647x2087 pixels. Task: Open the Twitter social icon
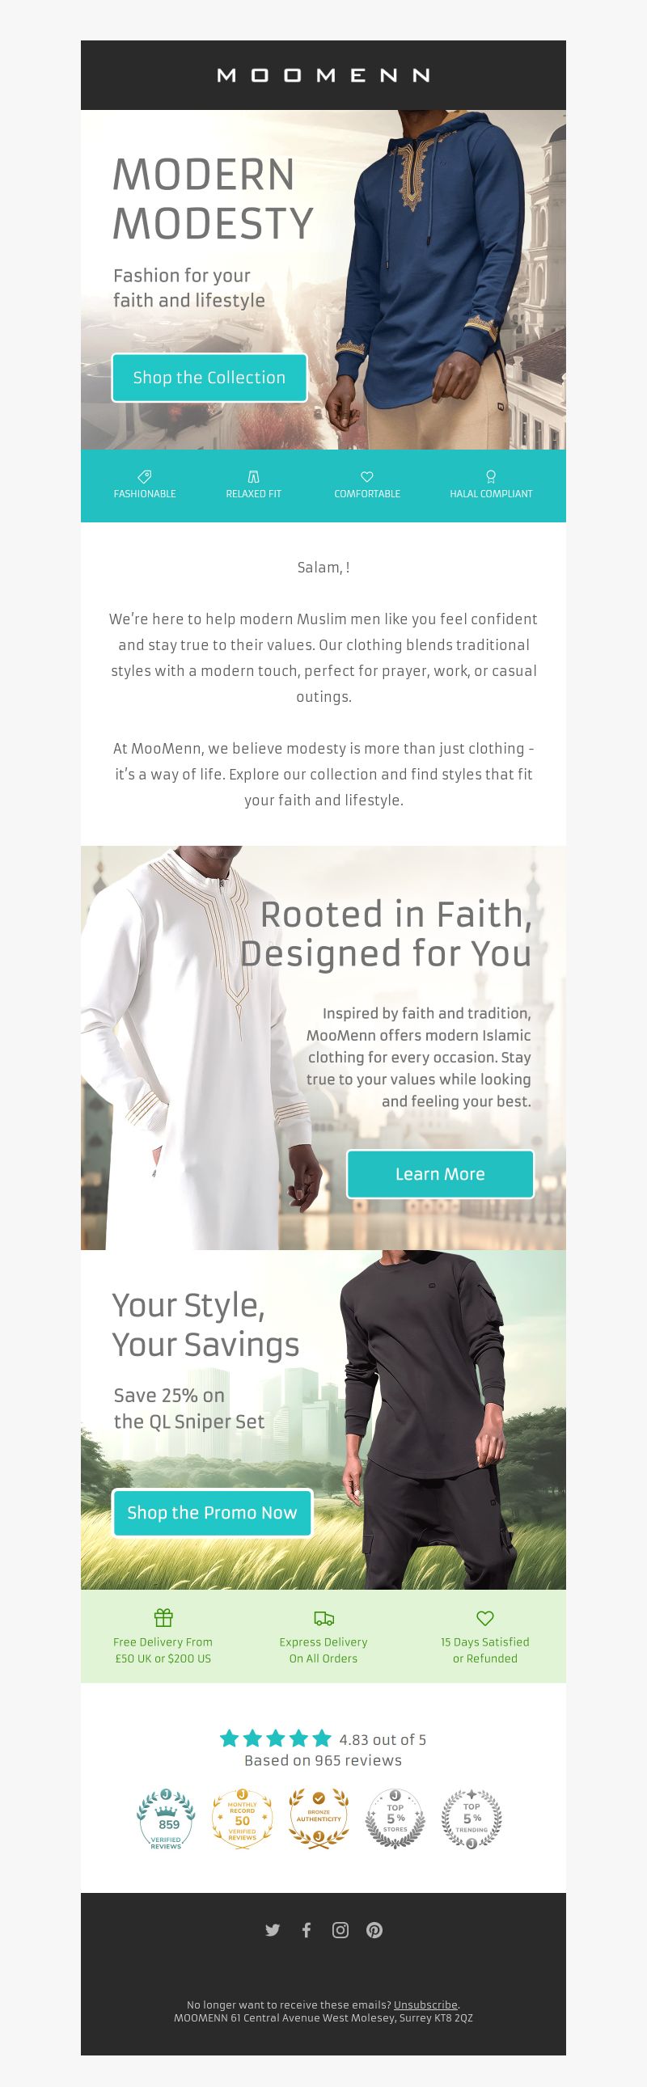tap(273, 1930)
